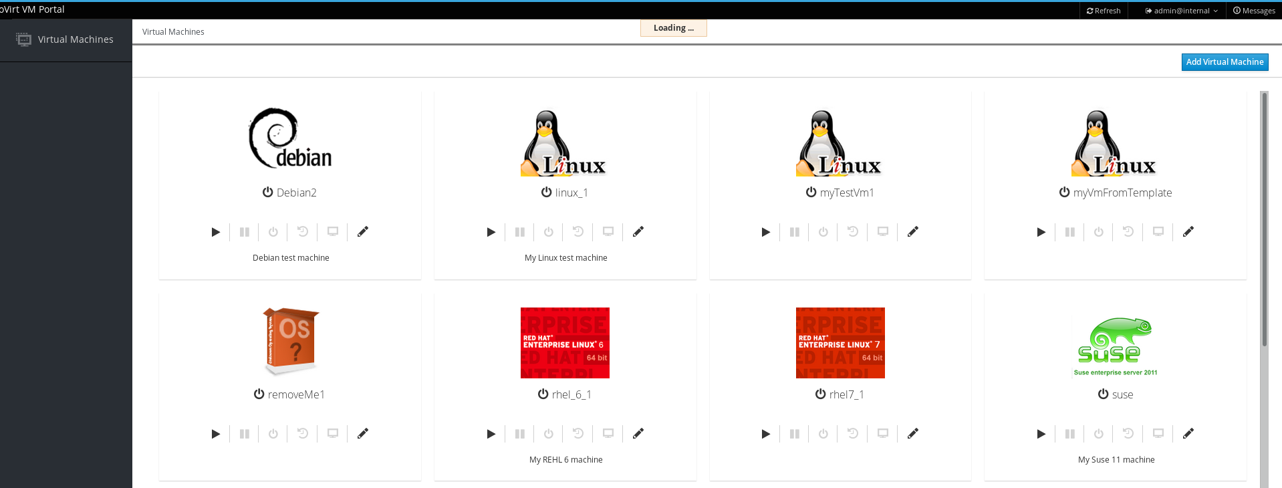Start the rhel_6_1 virtual machine
Screen dimensions: 1282x488
[491, 434]
